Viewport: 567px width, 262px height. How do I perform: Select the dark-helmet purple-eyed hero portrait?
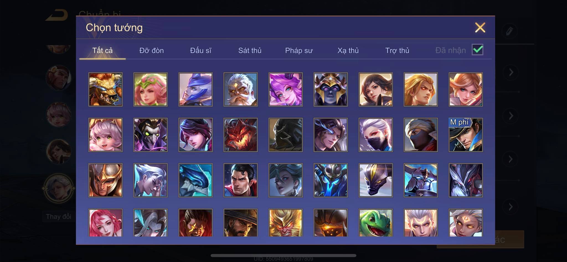click(x=331, y=89)
